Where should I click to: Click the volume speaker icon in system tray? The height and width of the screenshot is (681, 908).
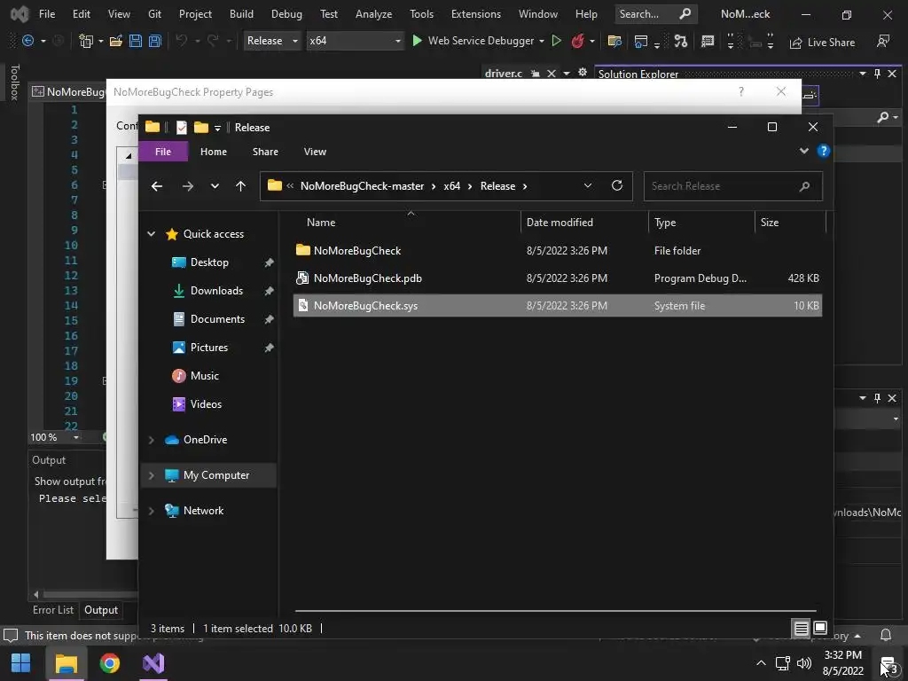coord(803,663)
